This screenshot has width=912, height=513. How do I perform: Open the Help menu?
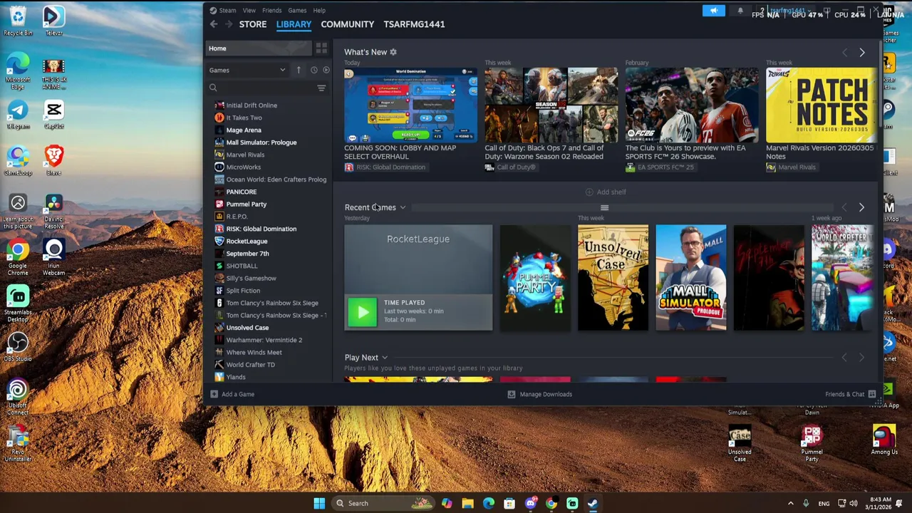click(x=319, y=11)
